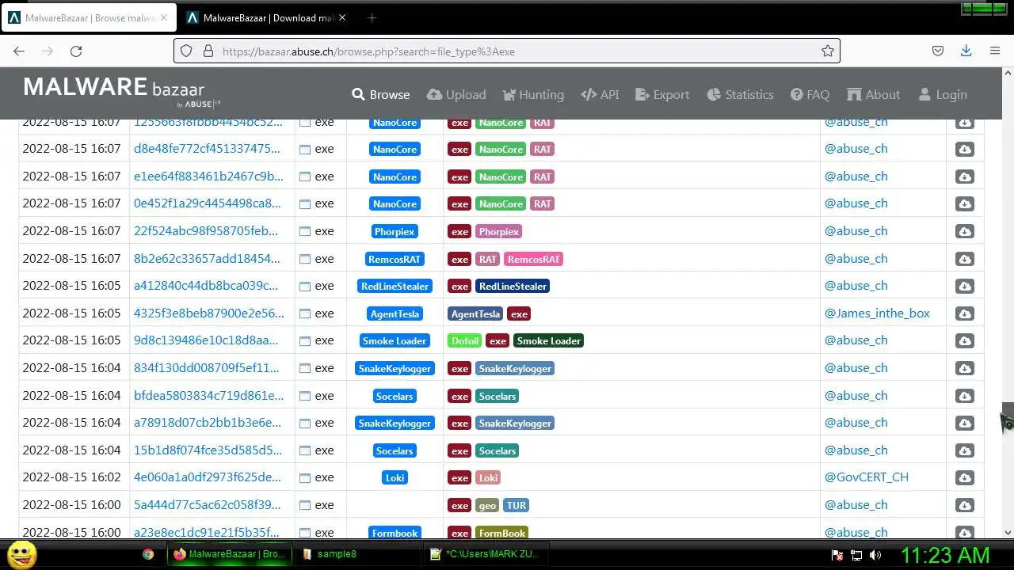Open the Hunting navigation item
The width and height of the screenshot is (1014, 570).
[x=533, y=94]
